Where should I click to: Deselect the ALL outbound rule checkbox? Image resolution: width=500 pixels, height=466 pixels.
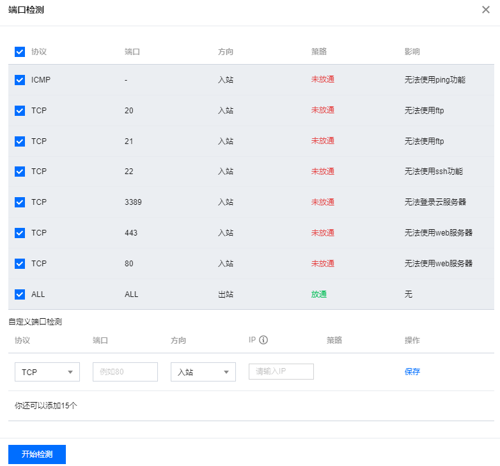[20, 294]
